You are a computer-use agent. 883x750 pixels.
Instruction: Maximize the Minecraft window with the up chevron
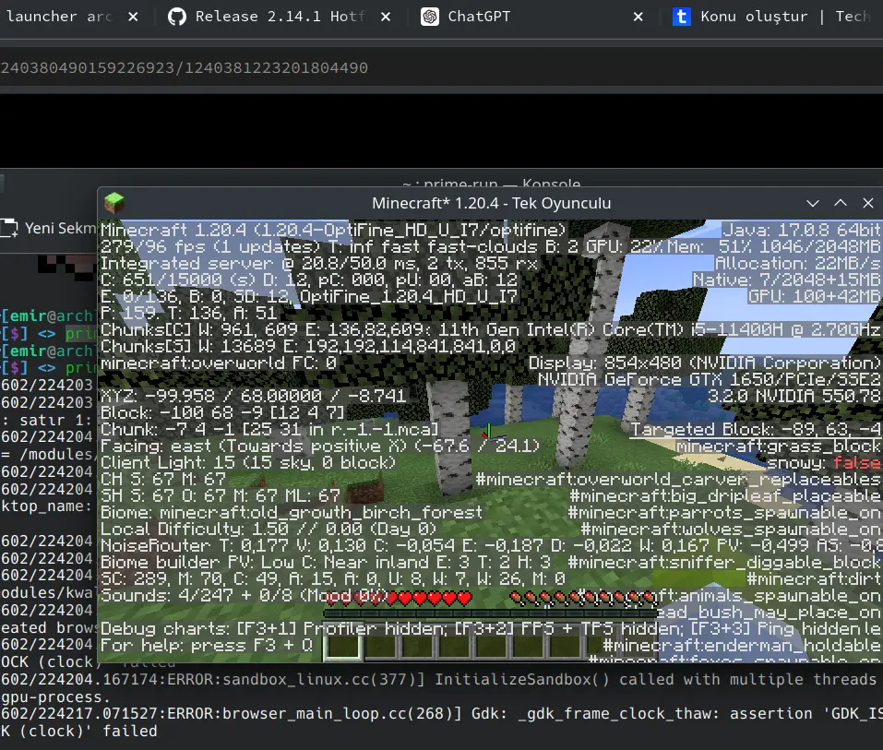coord(841,203)
